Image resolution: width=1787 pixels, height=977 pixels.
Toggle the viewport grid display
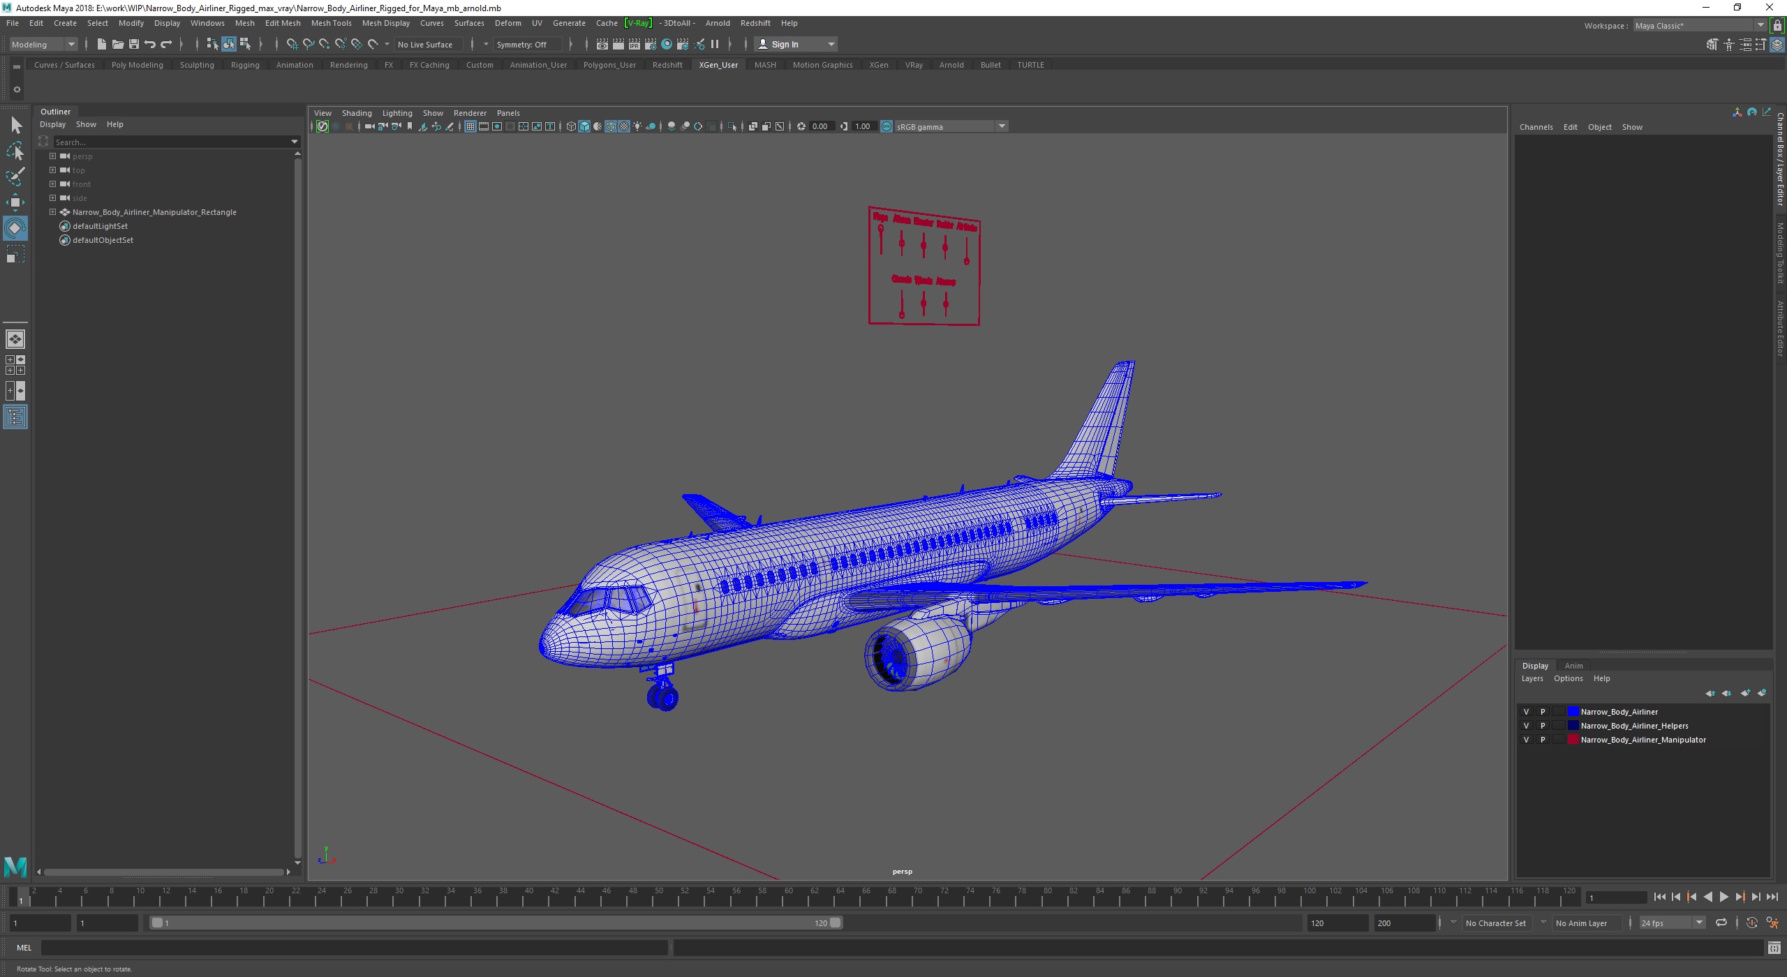(x=470, y=126)
